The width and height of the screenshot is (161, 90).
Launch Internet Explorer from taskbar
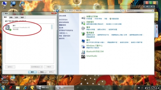(x=25, y=88)
